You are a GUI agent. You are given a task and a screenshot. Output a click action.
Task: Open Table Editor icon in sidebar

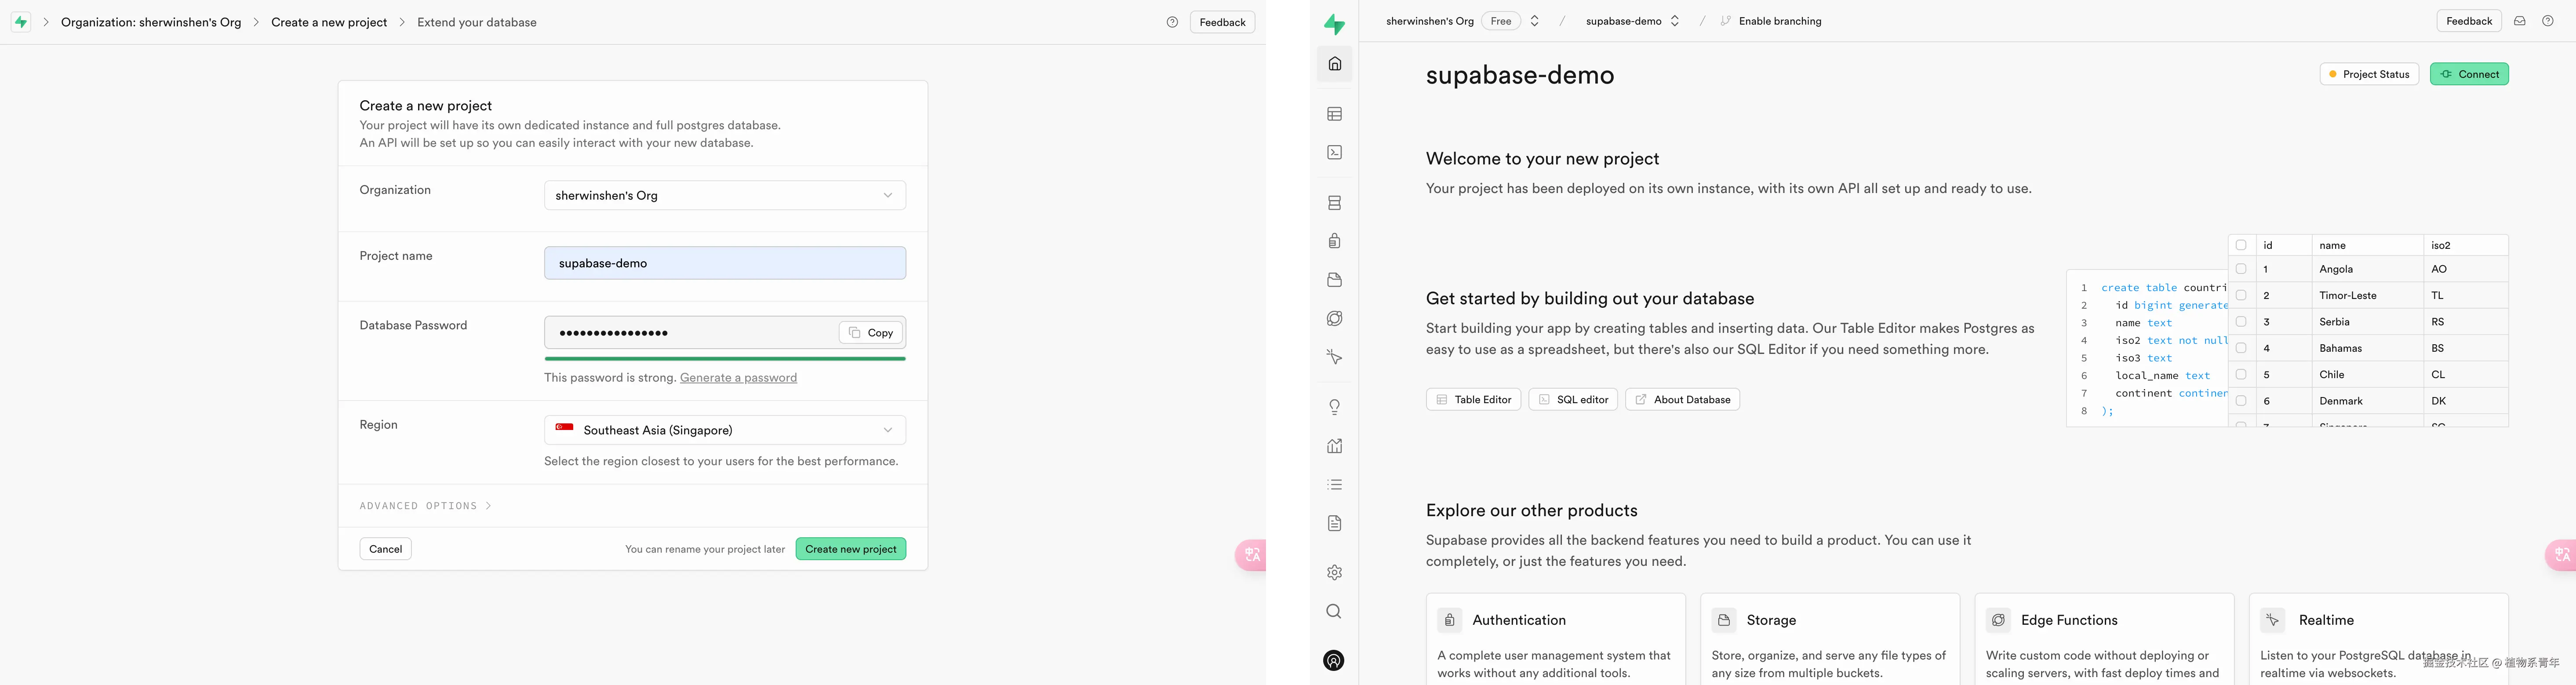point(1334,114)
